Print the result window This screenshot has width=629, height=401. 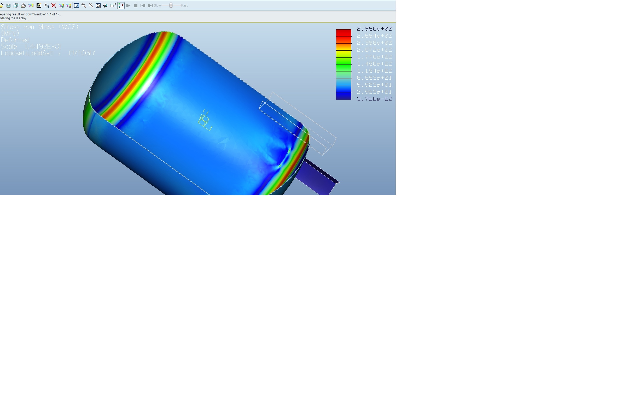[x=23, y=5]
